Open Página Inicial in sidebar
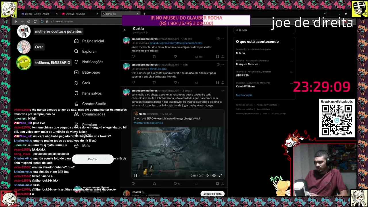Screen dimensions: 368x207 pyautogui.click(x=89, y=41)
